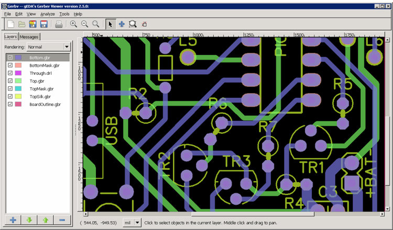This screenshot has width=393, height=230.
Task: Click the minus remove layer button
Action: pos(62,220)
